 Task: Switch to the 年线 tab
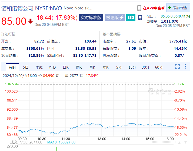click(x=39, y=67)
